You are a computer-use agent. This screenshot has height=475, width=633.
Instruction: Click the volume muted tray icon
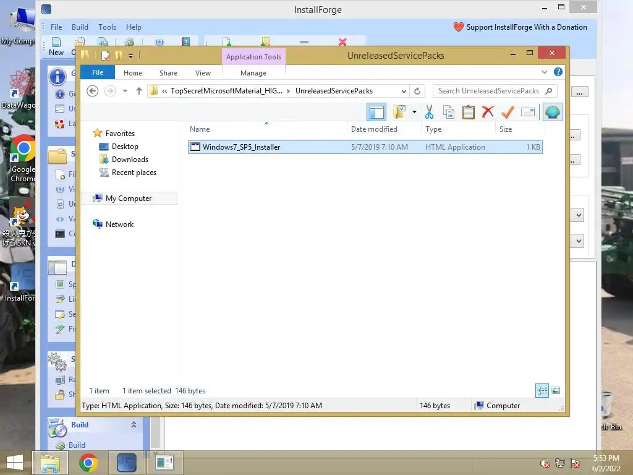point(545,464)
